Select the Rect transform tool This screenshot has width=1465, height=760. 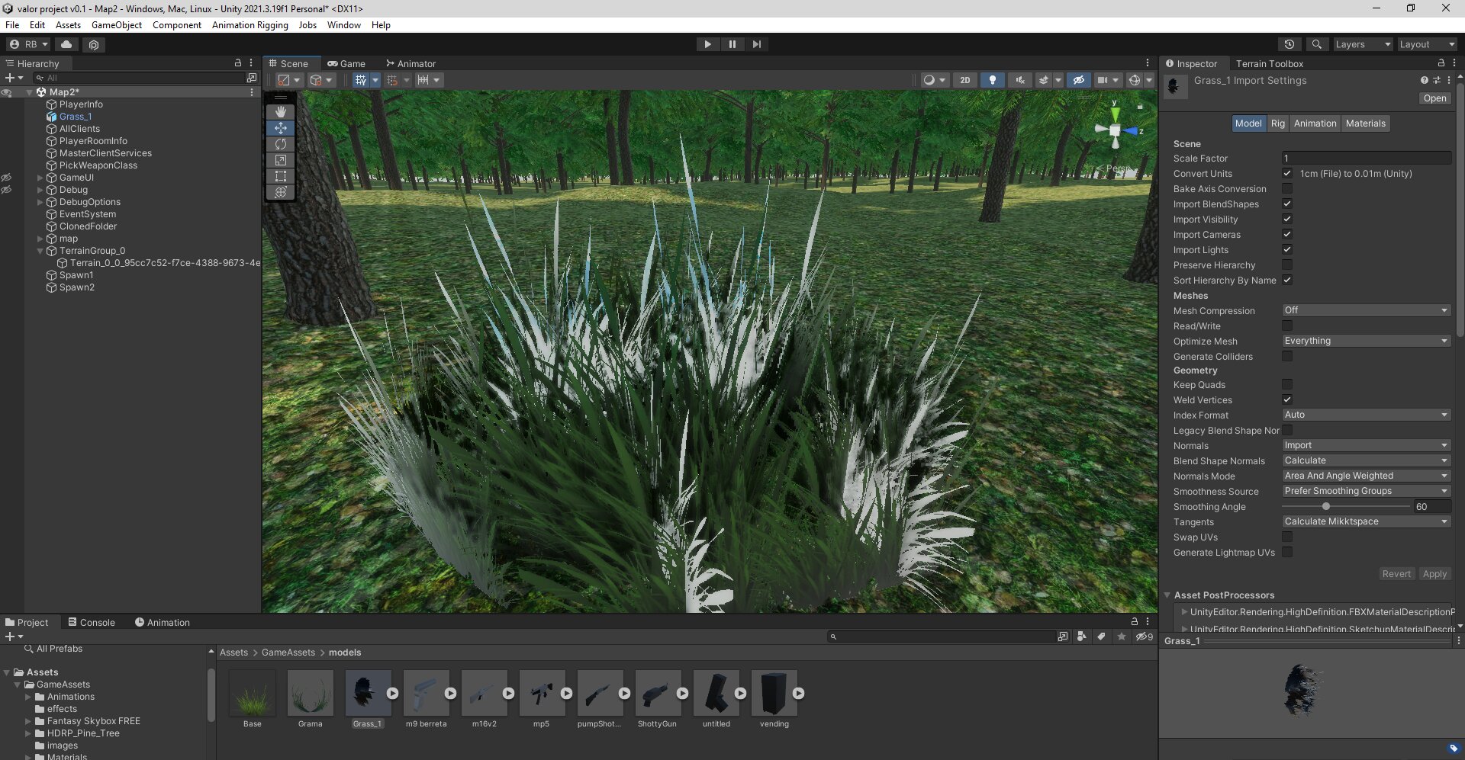click(281, 176)
